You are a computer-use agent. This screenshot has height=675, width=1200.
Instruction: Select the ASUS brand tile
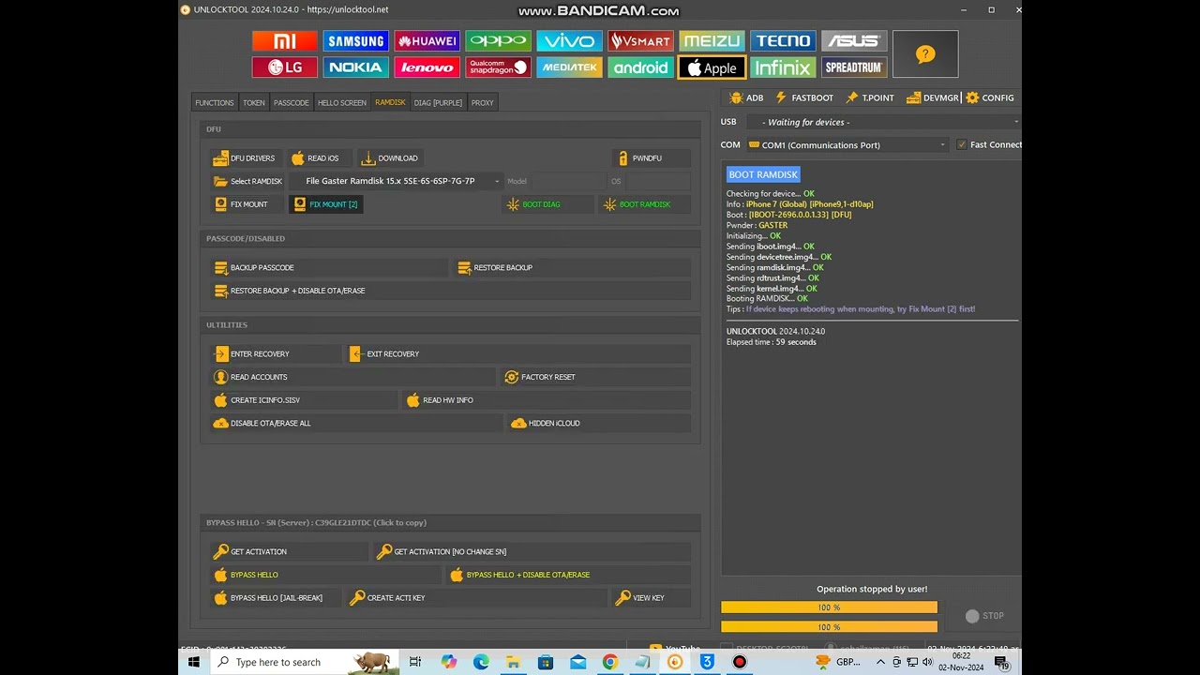[854, 41]
